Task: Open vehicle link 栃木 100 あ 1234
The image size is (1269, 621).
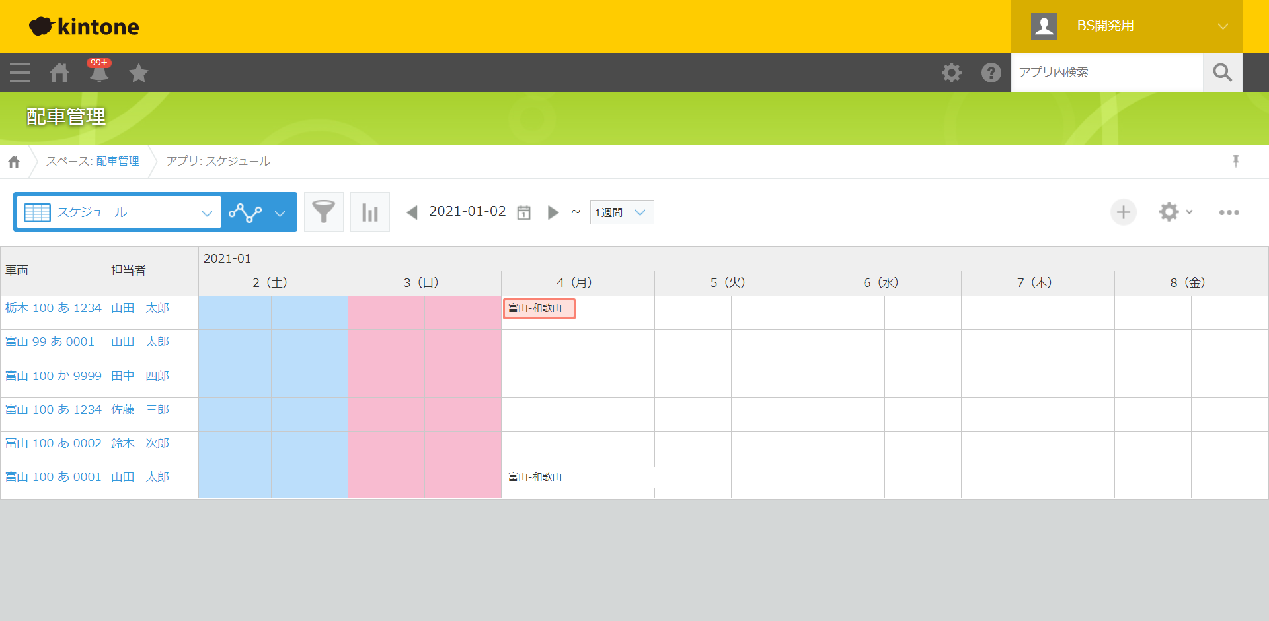Action: coord(54,308)
